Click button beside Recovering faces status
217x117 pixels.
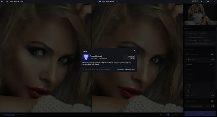tap(206, 40)
